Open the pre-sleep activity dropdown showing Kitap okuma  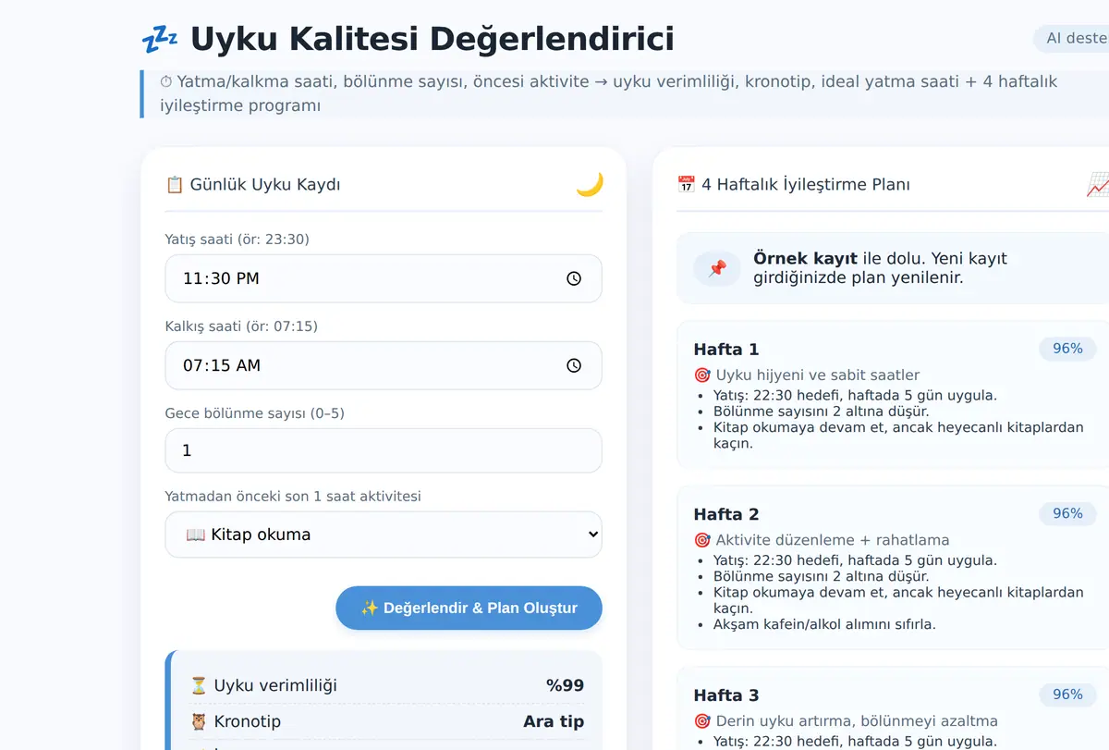click(384, 535)
